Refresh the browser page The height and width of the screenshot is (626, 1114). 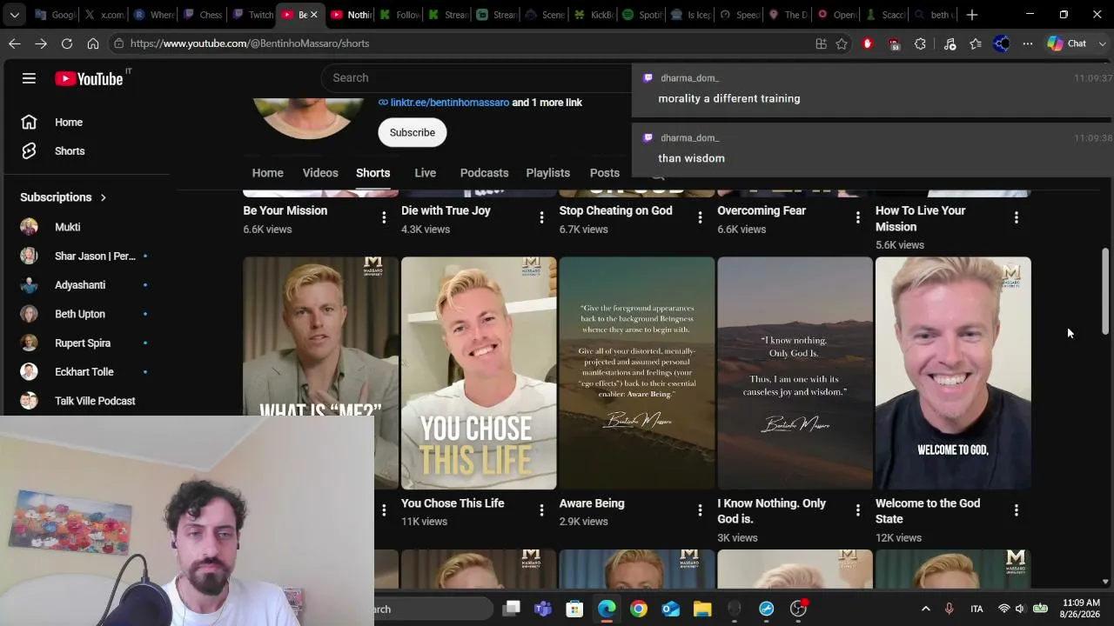(67, 43)
